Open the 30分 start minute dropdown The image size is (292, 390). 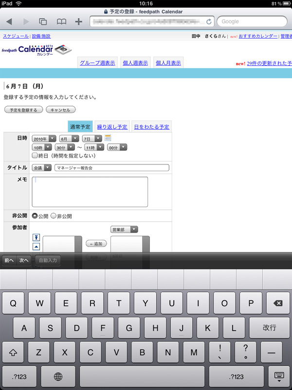pyautogui.click(x=65, y=148)
